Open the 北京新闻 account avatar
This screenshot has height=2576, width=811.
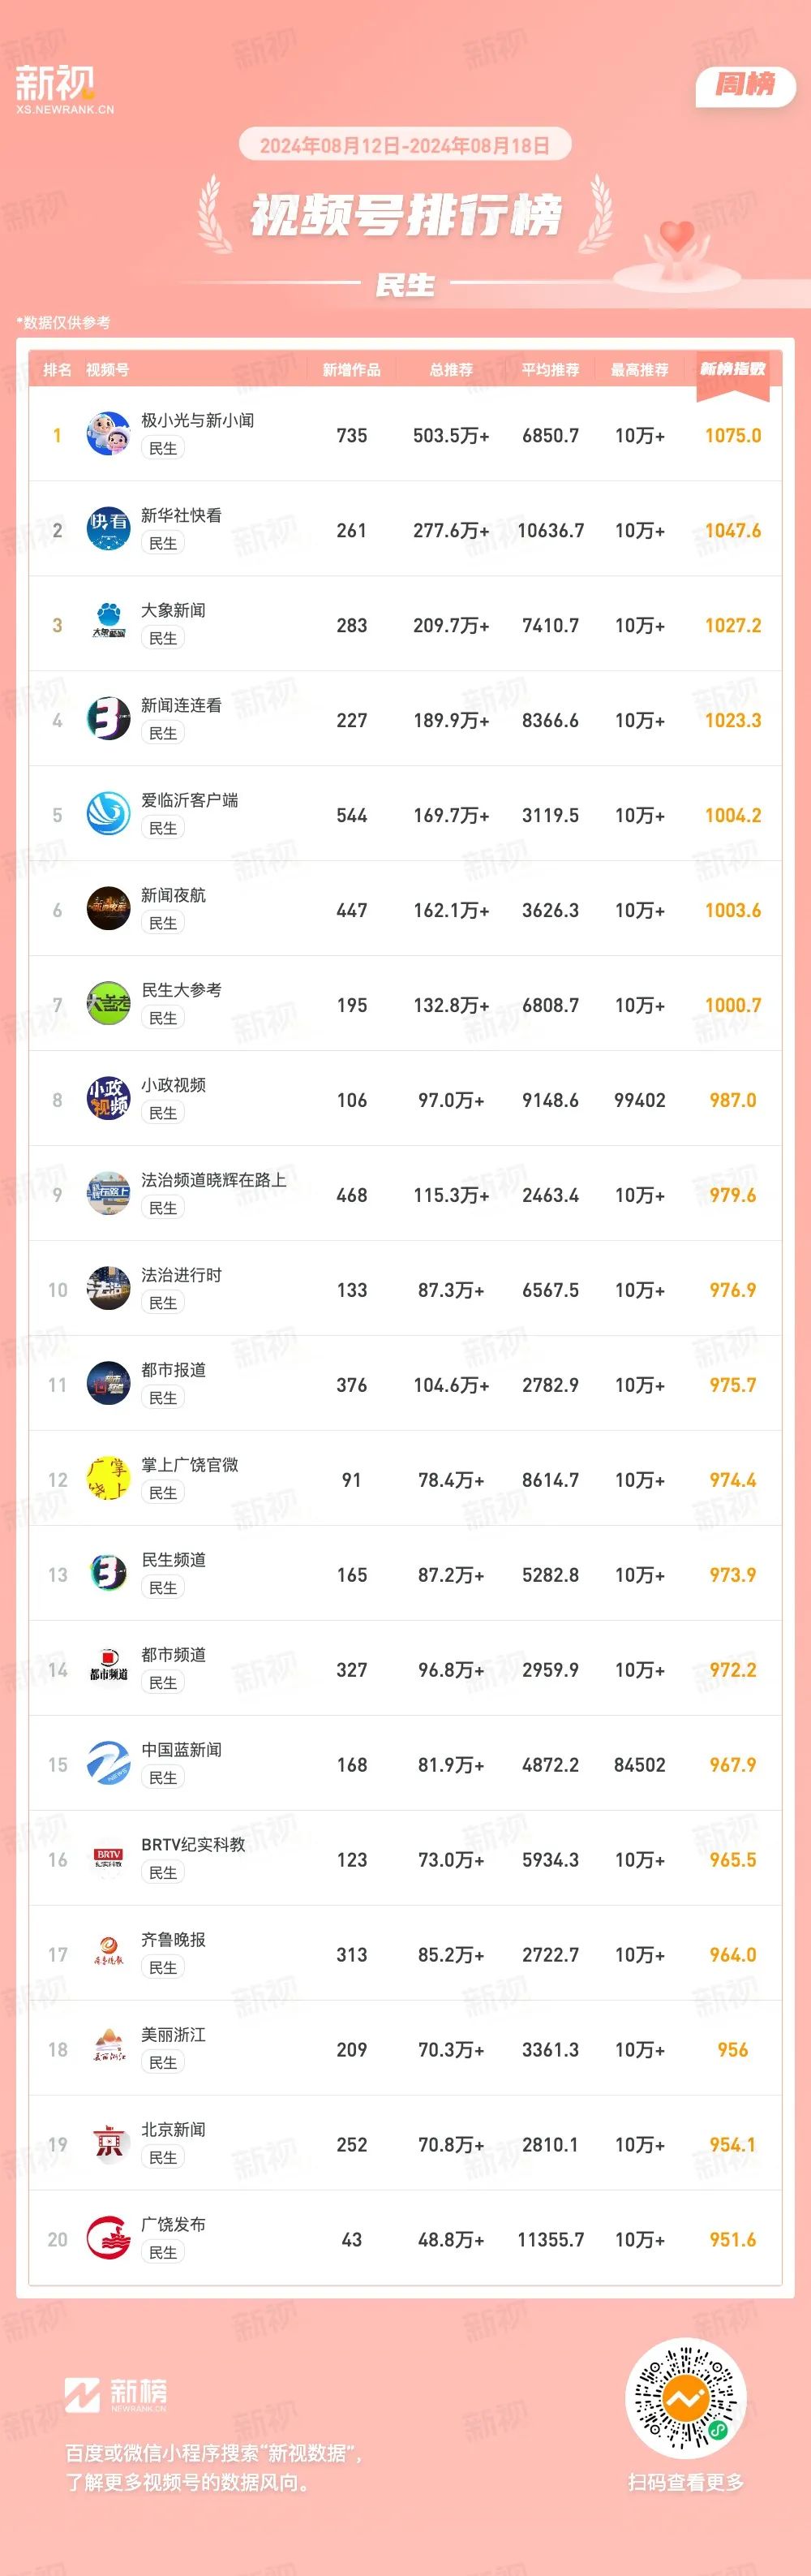coord(108,2144)
